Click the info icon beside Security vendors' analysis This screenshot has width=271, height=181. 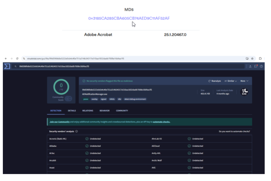point(76,131)
